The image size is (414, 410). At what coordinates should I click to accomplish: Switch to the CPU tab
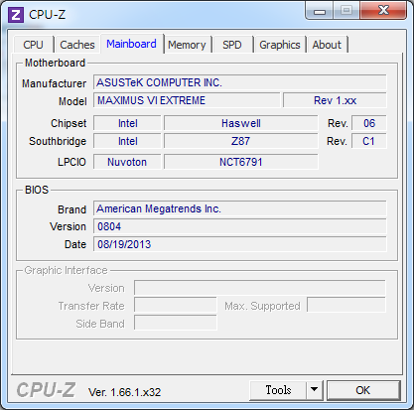pyautogui.click(x=33, y=45)
